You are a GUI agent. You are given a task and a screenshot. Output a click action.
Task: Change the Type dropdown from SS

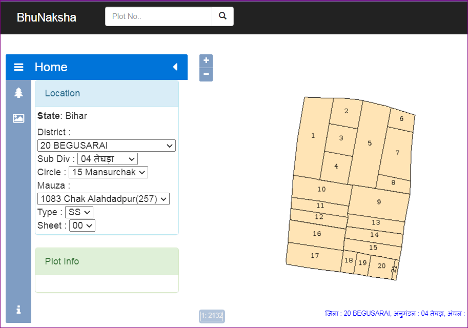[79, 212]
